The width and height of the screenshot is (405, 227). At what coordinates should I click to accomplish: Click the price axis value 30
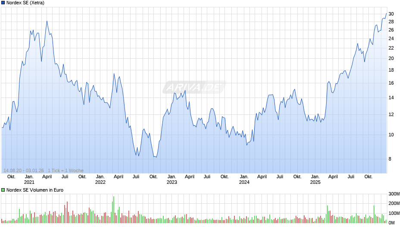coord(391,14)
